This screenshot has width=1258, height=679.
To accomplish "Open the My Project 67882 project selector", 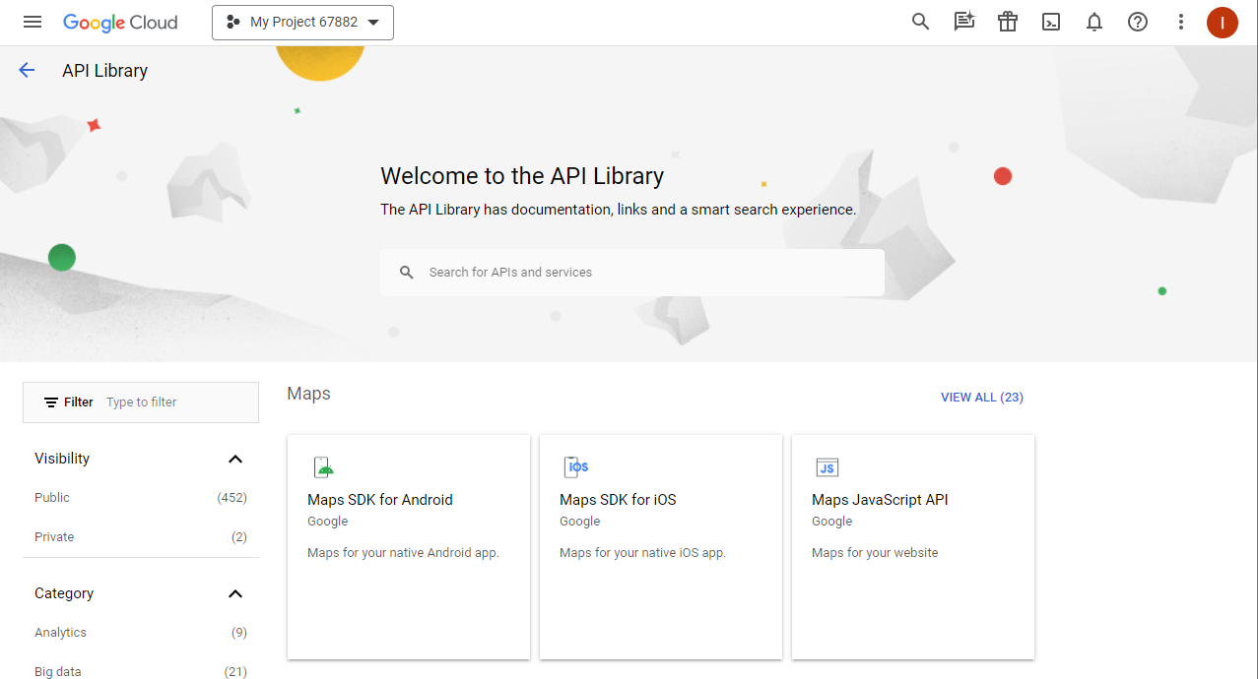I will click(302, 23).
